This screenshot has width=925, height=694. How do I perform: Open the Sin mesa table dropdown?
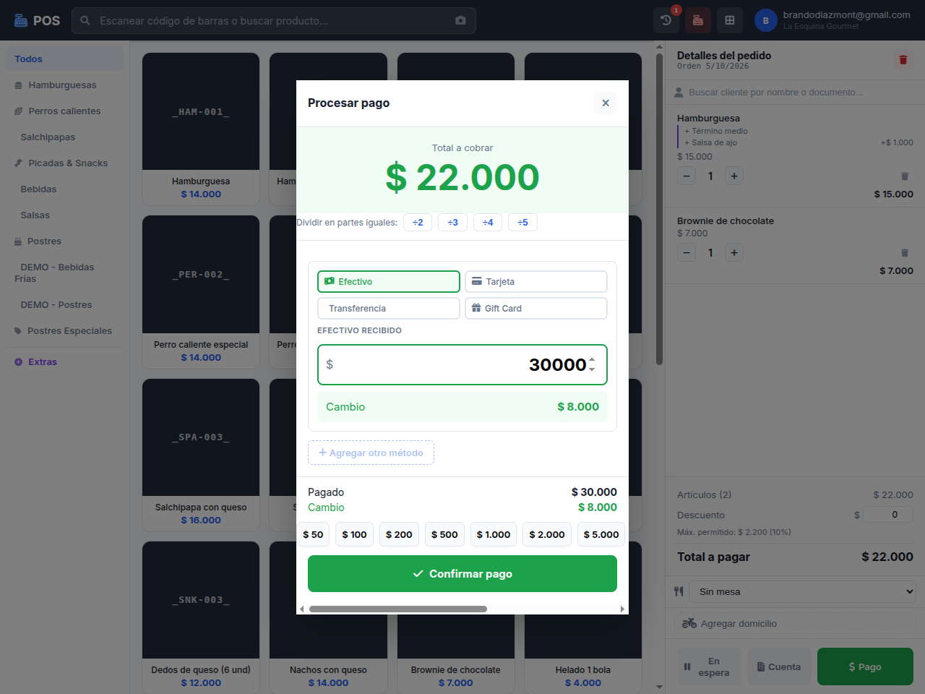coord(803,591)
